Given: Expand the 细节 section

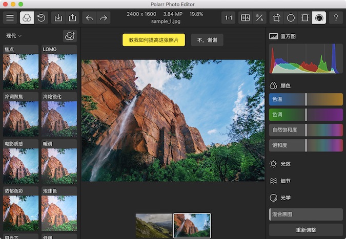Looking at the screenshot, I should (285, 181).
